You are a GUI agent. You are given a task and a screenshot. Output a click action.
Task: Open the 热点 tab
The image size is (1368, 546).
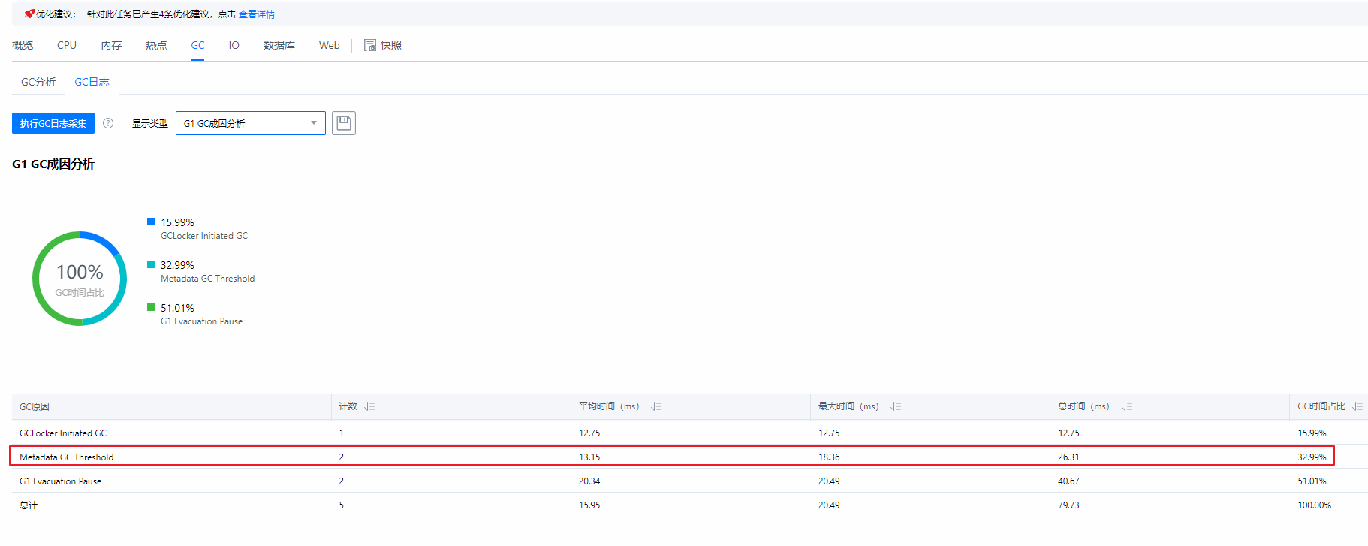(156, 45)
